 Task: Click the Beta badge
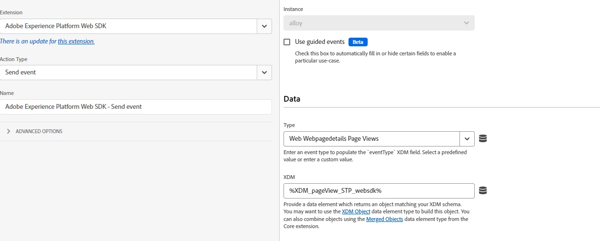coord(358,42)
